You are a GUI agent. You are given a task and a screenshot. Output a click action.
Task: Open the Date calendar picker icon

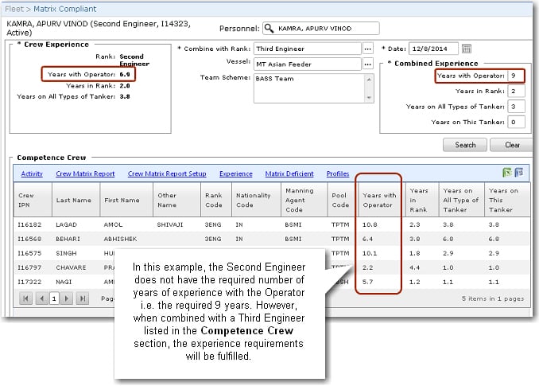point(467,49)
